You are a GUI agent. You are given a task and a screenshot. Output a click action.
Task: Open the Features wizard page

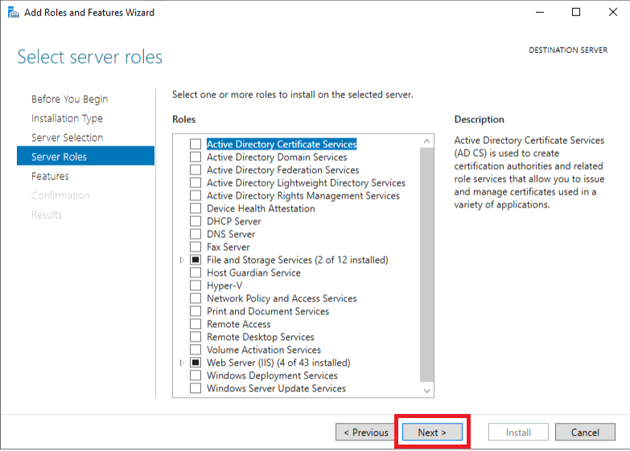(50, 176)
